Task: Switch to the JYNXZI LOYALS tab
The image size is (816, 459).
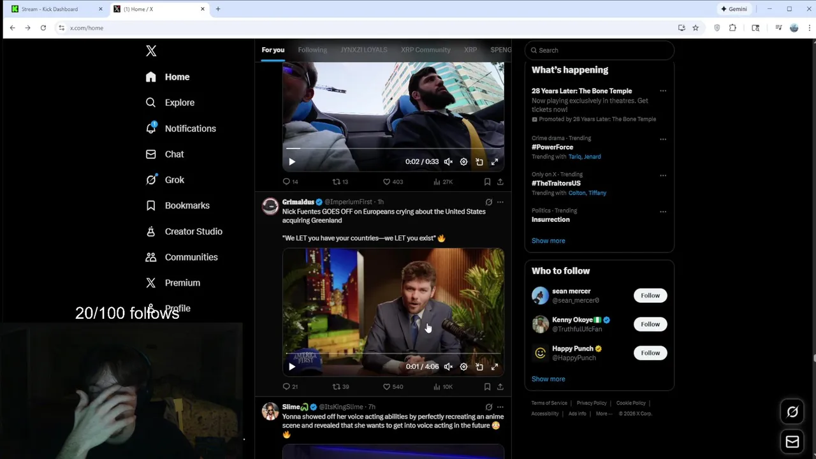Action: tap(363, 50)
